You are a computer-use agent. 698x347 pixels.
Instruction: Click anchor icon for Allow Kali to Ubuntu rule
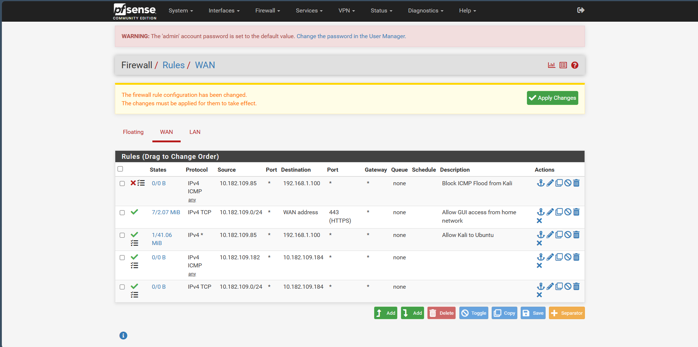click(x=541, y=235)
